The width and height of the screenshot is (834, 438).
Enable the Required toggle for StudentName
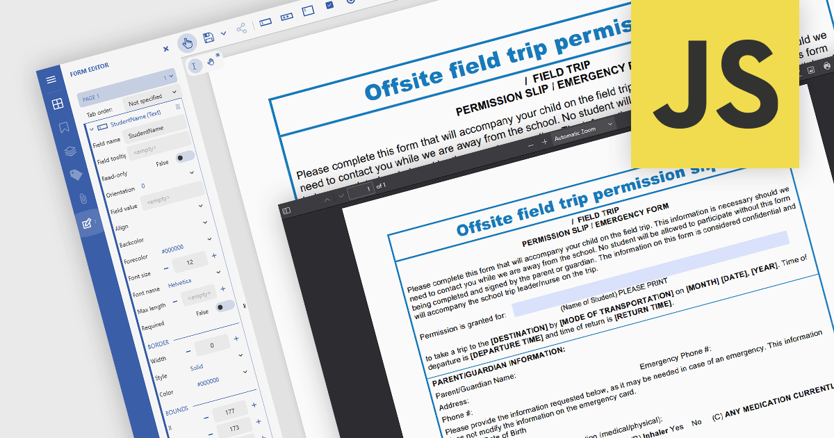(x=224, y=307)
